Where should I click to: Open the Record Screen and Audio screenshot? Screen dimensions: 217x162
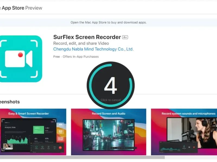coord(108,132)
